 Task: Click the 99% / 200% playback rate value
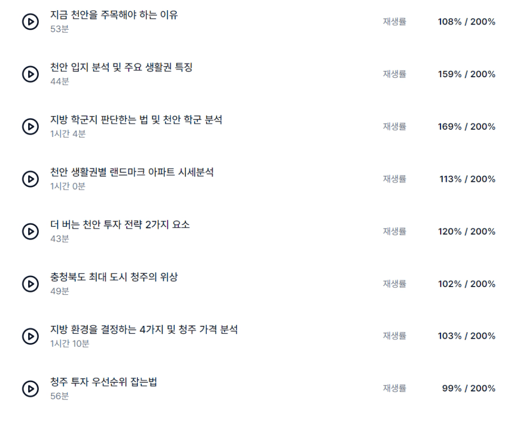pos(468,389)
